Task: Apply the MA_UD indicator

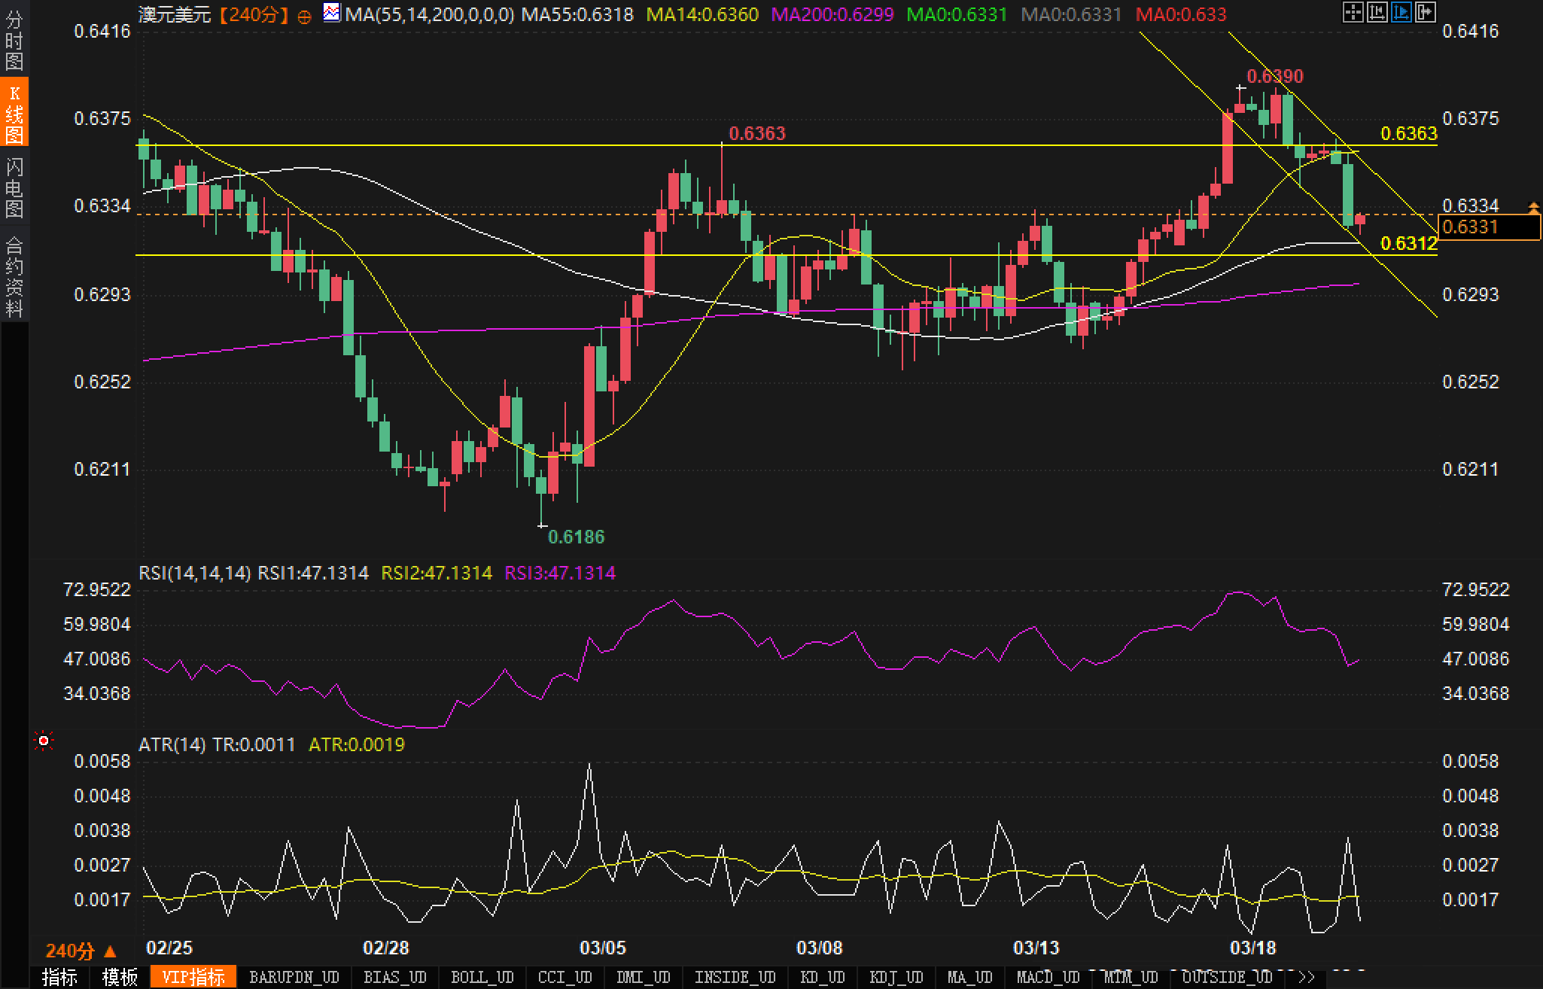Action: tap(969, 977)
